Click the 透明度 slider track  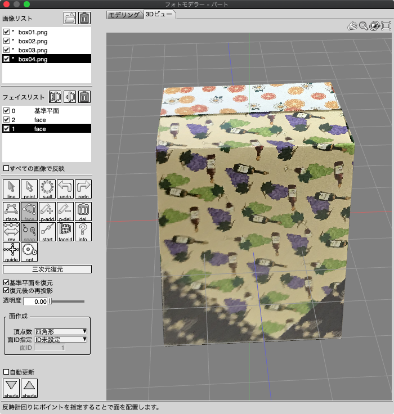68,301
